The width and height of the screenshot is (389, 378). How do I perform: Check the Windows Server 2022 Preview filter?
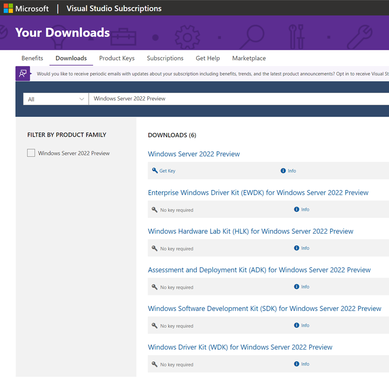(31, 153)
